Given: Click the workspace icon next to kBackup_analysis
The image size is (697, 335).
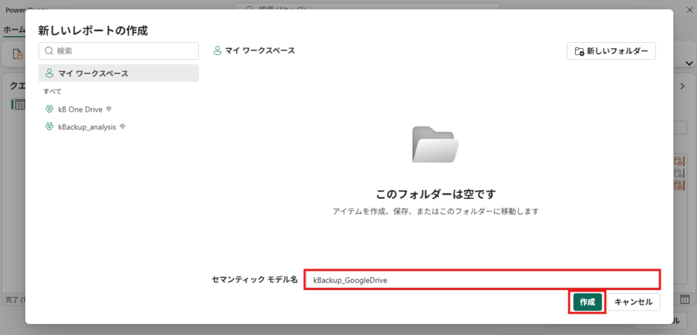Looking at the screenshot, I should 50,127.
